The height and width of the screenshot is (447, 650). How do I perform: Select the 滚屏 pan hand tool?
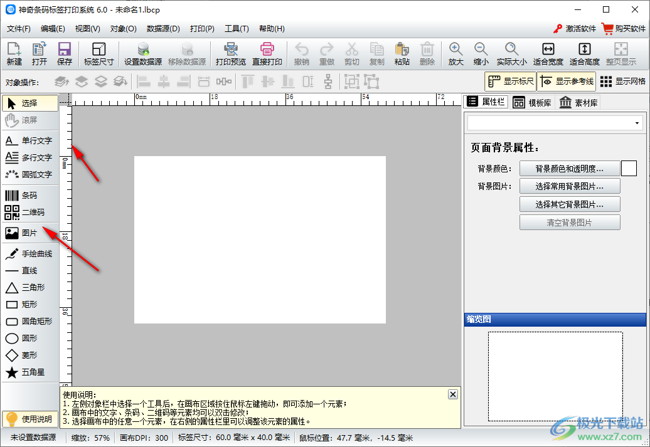(30, 120)
